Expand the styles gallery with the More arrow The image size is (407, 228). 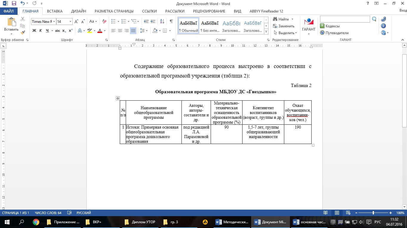point(266,32)
